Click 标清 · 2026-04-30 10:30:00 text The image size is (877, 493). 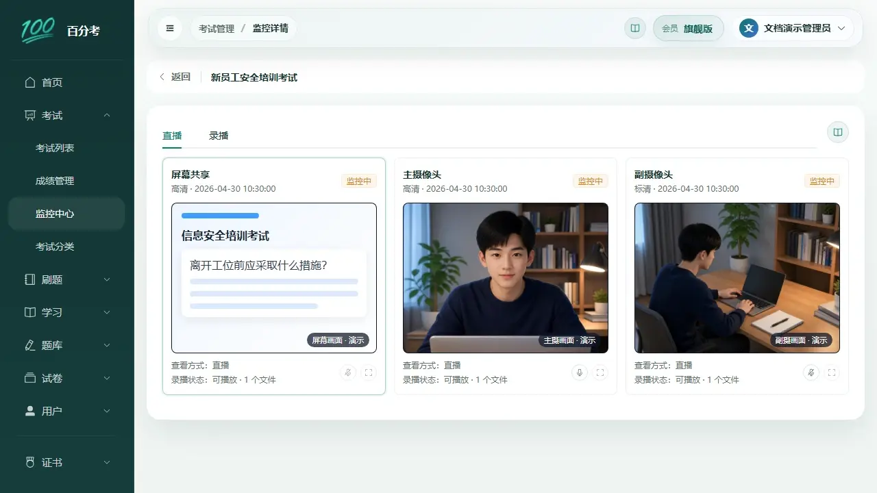point(687,188)
